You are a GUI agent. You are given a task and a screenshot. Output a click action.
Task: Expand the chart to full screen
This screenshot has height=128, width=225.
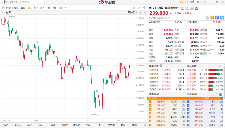click(x=139, y=8)
